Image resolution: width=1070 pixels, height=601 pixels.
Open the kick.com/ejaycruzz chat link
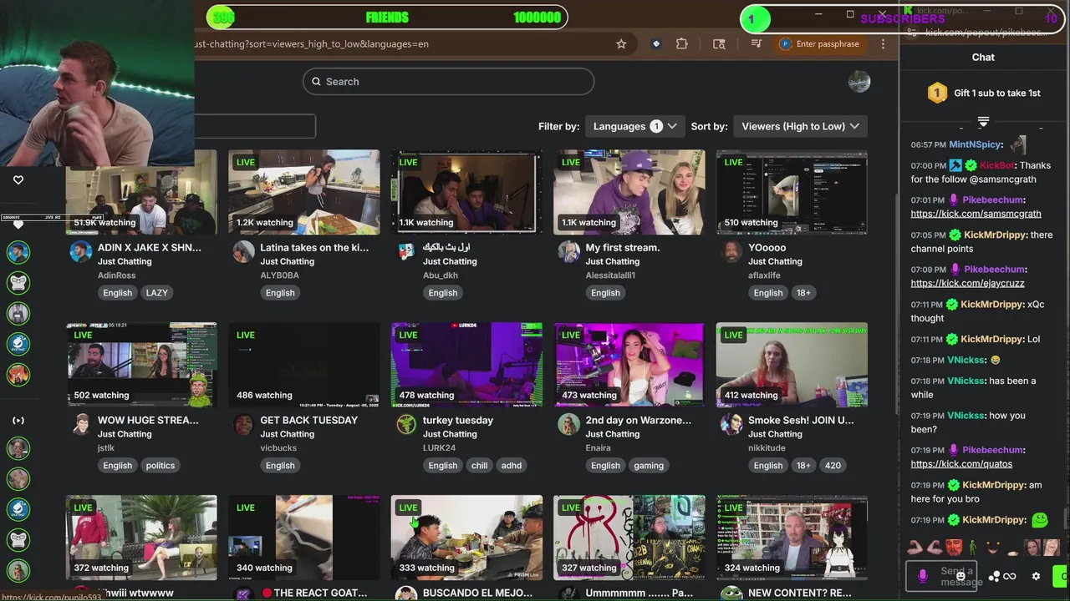click(967, 283)
